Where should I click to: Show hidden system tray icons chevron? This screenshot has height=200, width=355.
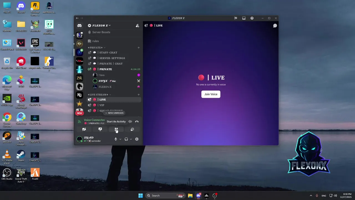point(311,196)
